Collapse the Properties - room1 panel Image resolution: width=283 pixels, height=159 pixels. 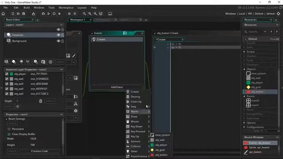[61, 114]
